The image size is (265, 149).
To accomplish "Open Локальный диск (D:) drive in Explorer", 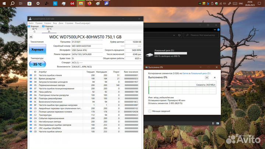I will tap(166, 53).
